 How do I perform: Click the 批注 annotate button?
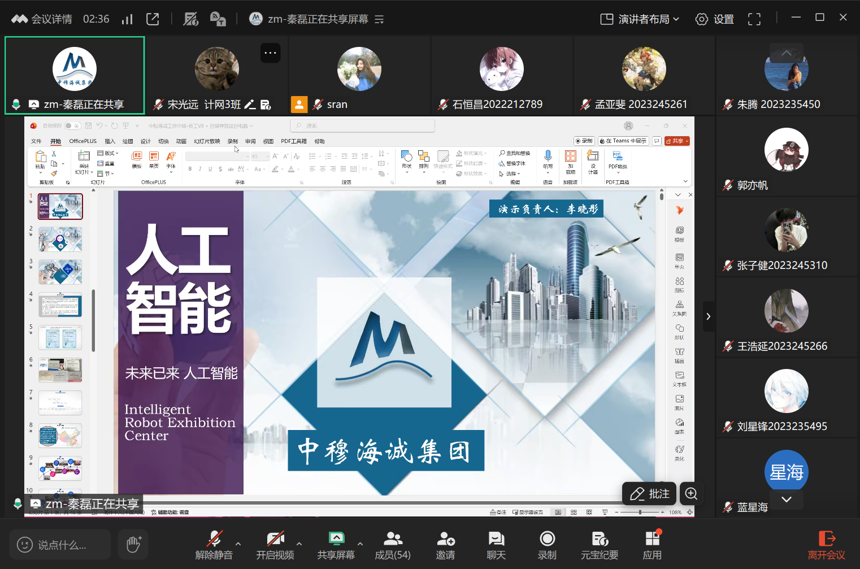pos(649,494)
